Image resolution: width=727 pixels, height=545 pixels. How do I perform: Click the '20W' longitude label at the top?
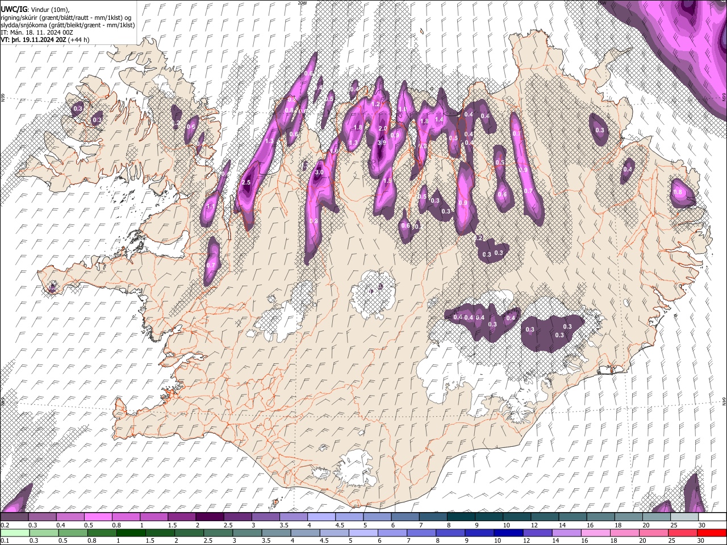(x=302, y=3)
